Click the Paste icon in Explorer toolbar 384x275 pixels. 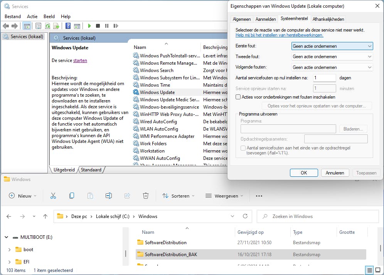(90, 196)
